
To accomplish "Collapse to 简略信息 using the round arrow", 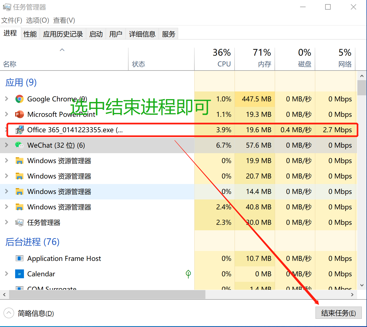I will point(9,313).
